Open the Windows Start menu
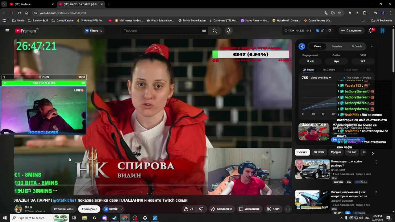Viewport: 395px width, 222px height. coord(5,218)
